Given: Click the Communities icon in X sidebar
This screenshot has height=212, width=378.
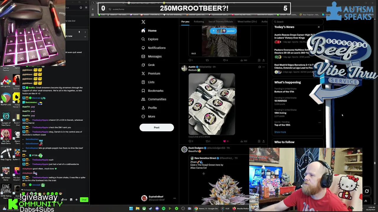Looking at the screenshot, I should pyautogui.click(x=143, y=99).
